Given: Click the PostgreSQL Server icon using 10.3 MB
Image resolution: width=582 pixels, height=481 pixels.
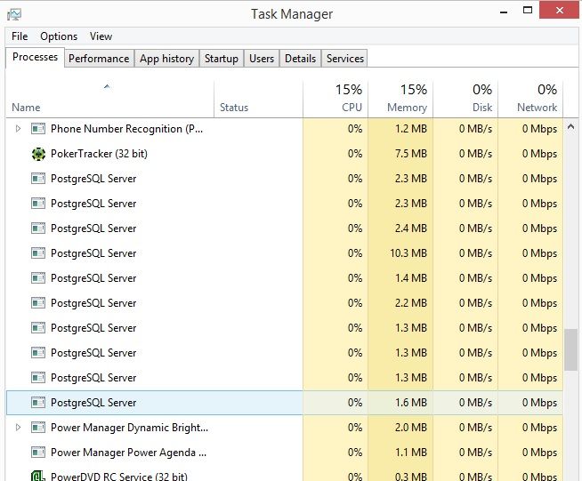Looking at the screenshot, I should click(x=38, y=253).
